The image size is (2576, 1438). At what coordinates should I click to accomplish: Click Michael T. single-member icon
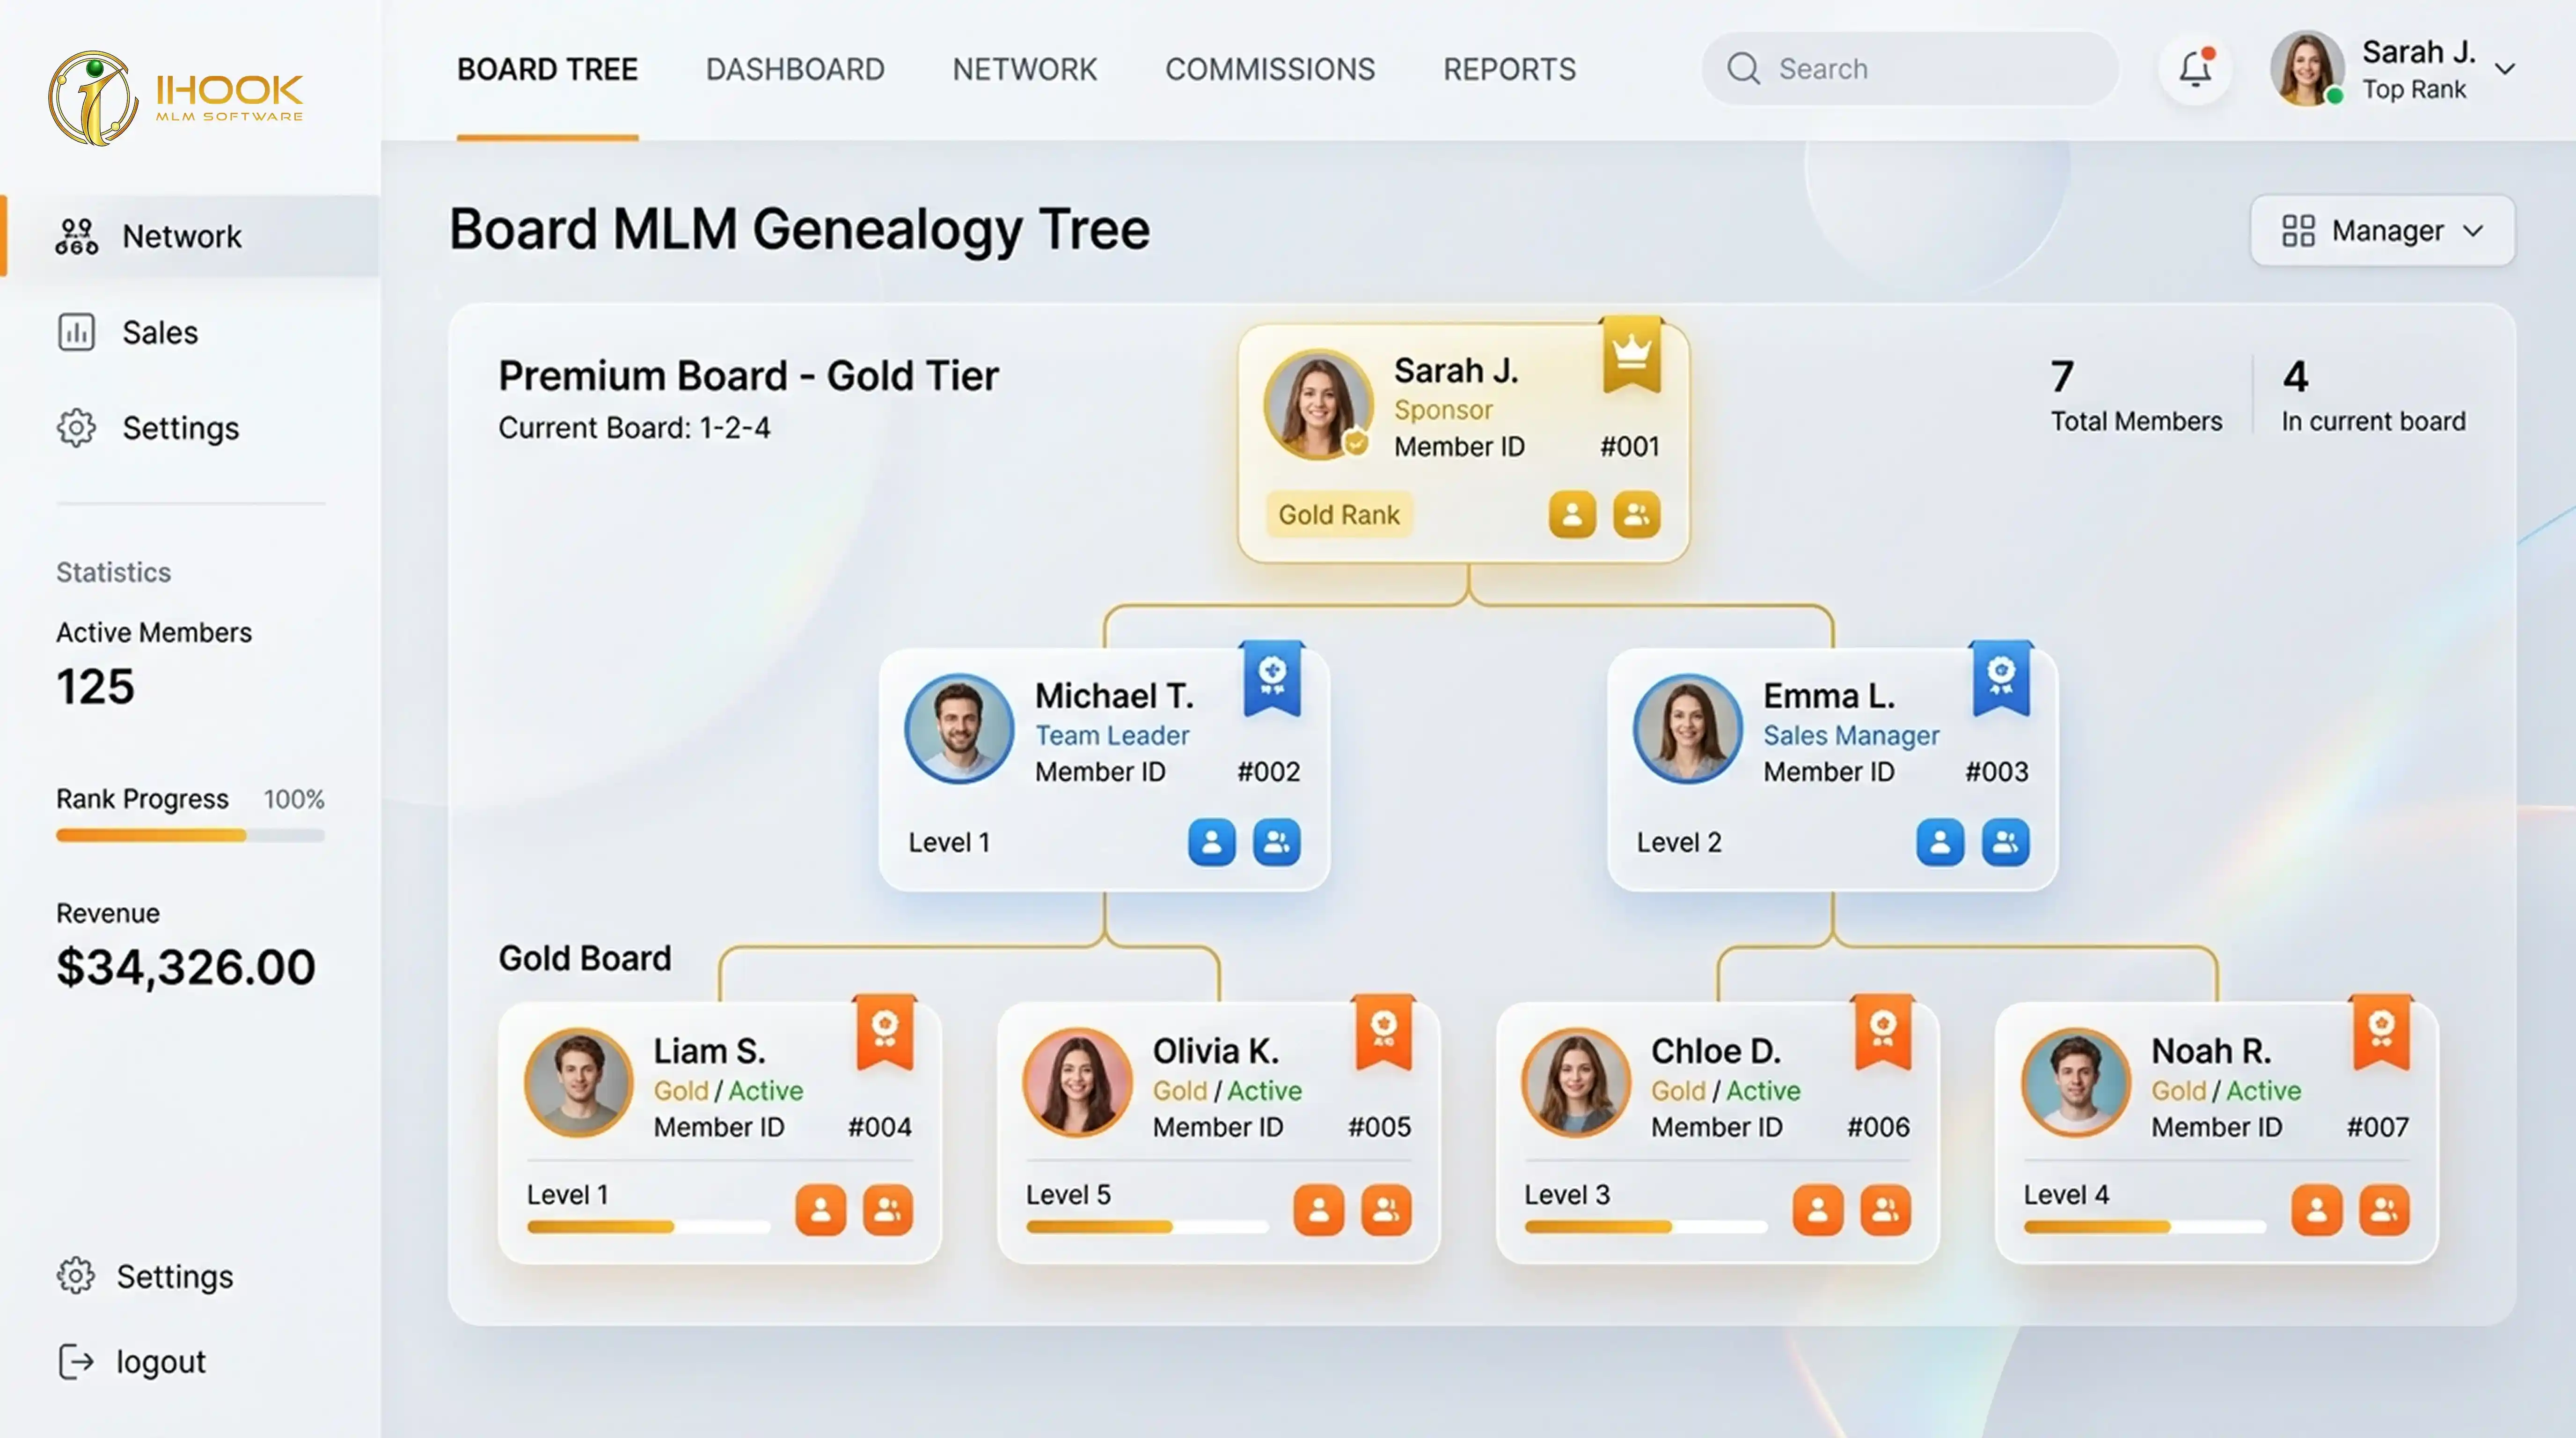[1212, 842]
